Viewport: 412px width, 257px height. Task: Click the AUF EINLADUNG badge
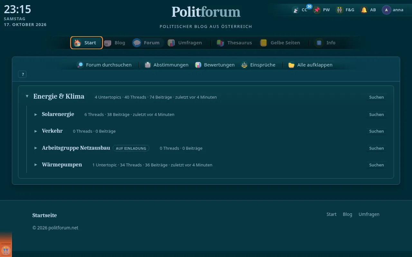(x=131, y=148)
